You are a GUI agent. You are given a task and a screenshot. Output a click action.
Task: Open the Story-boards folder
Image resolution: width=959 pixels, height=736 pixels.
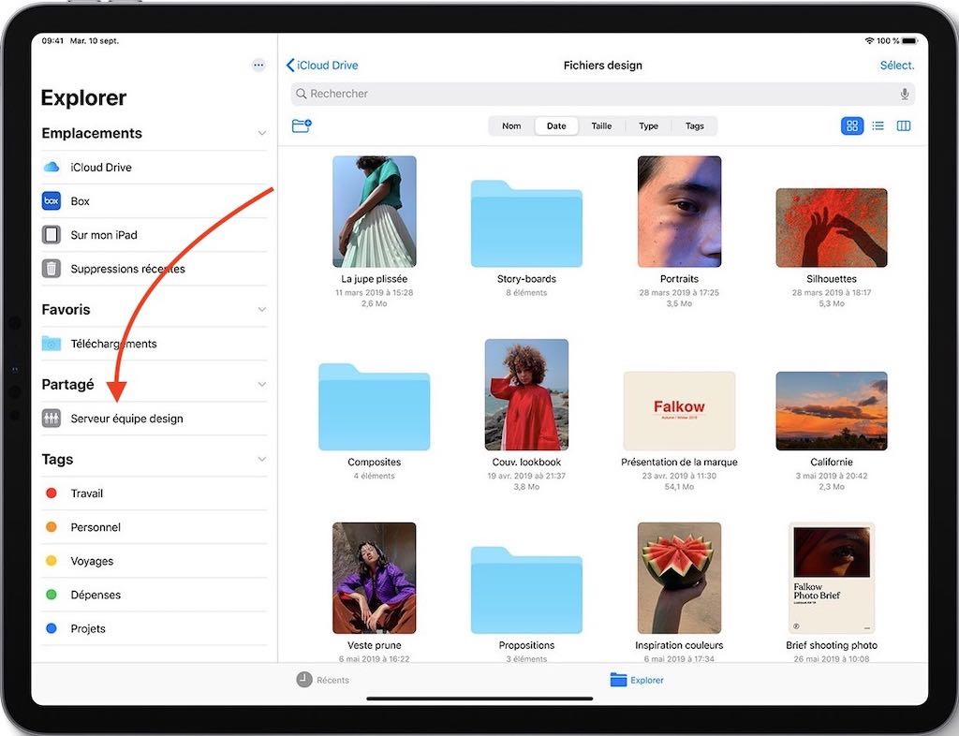[526, 223]
